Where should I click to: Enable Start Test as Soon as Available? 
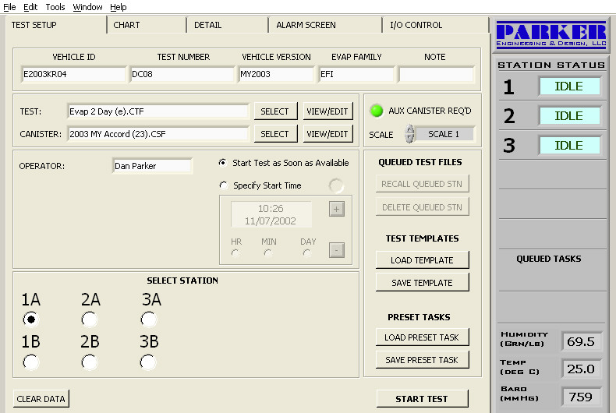coord(225,163)
